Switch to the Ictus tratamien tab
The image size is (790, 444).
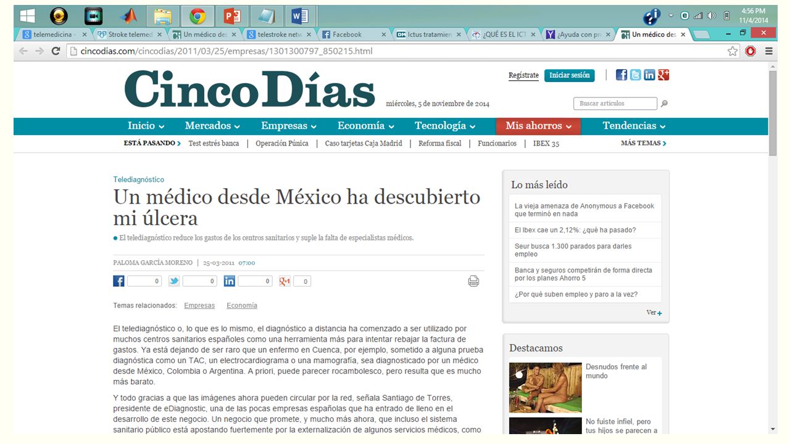click(428, 35)
